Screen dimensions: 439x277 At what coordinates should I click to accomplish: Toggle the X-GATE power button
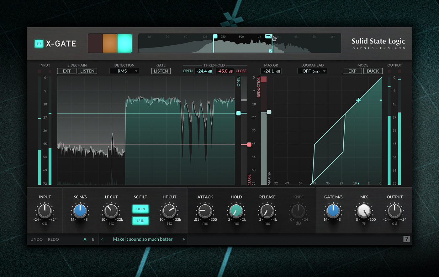(x=39, y=44)
